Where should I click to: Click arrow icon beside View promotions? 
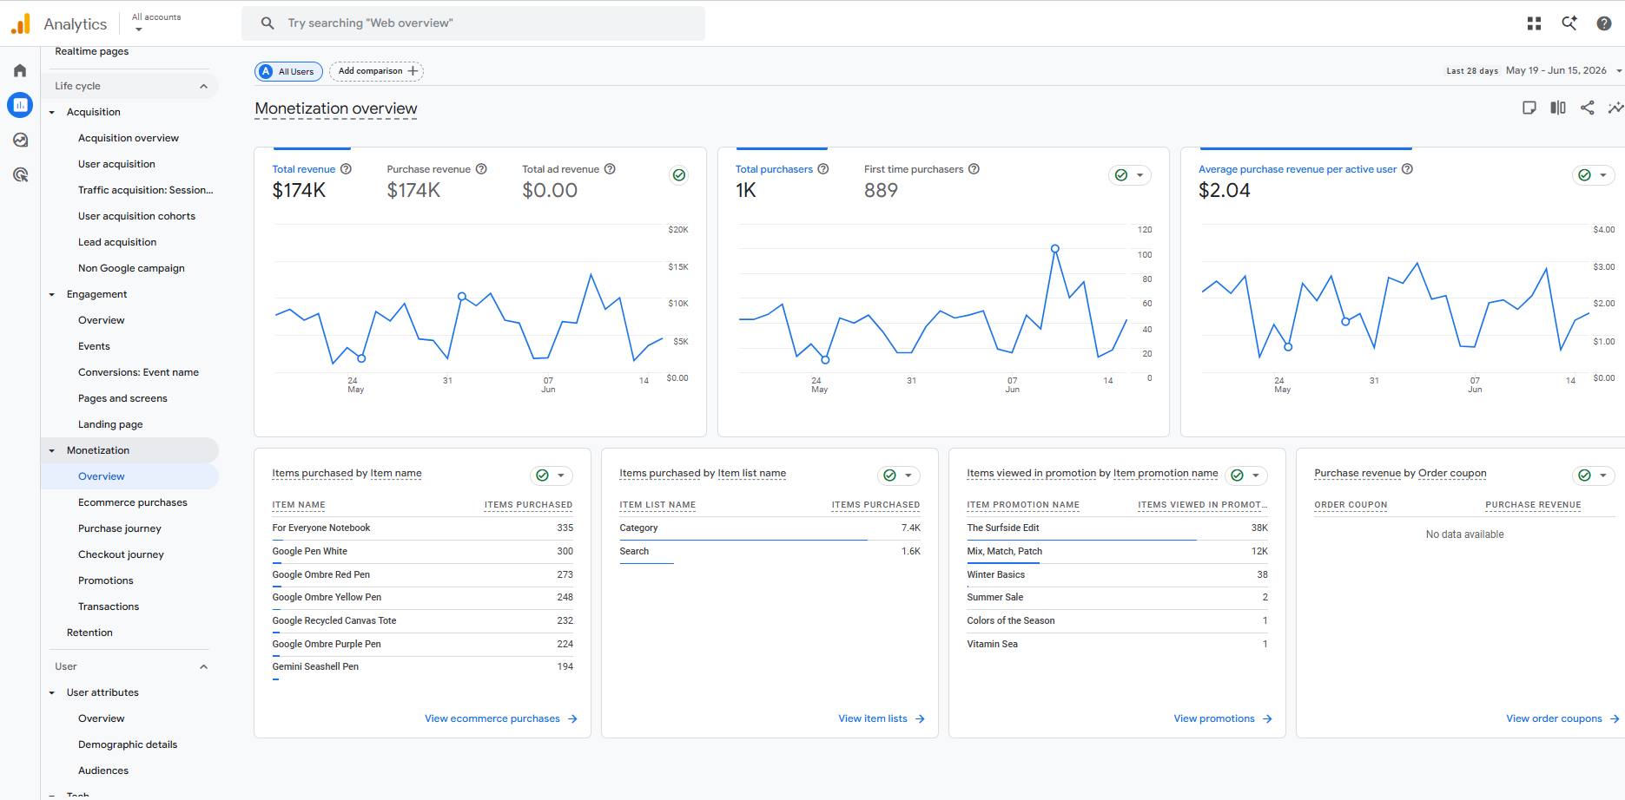click(x=1267, y=718)
